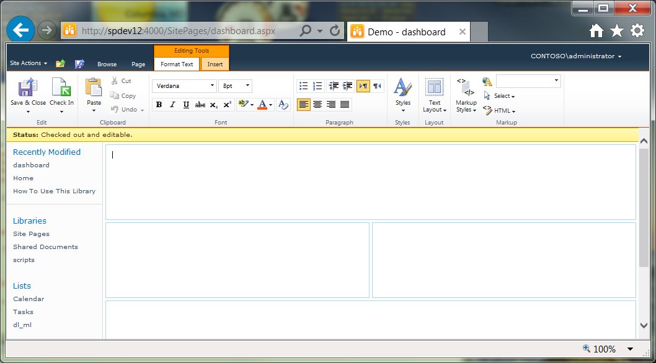Click the vertical scrollbar down arrow
Screen dimensions: 656x363
pyautogui.click(x=644, y=325)
